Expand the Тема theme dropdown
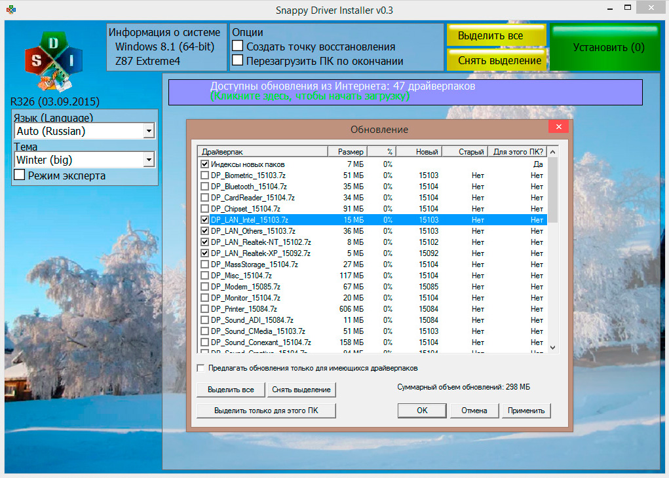The image size is (669, 478). tap(149, 160)
